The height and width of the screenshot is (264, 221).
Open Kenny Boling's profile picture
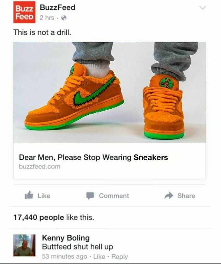(x=24, y=245)
